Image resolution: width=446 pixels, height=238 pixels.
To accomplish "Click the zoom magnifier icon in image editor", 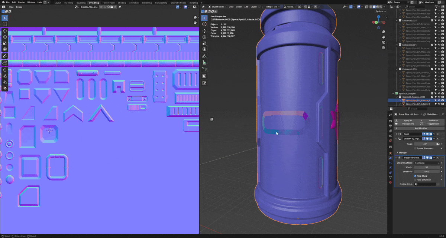I will point(195,18).
